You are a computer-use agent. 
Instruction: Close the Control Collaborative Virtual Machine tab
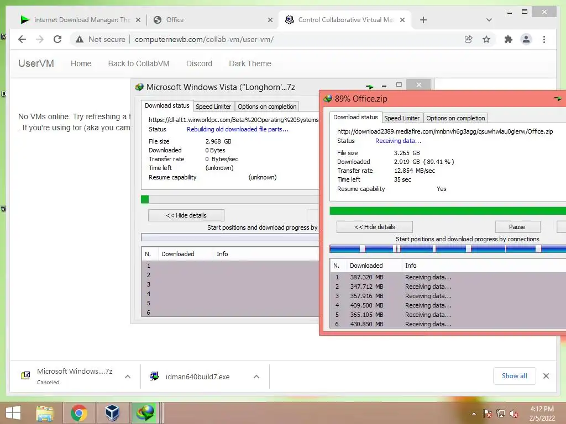[x=402, y=20]
